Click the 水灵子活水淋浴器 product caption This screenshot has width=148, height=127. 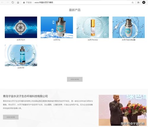tap(128, 40)
